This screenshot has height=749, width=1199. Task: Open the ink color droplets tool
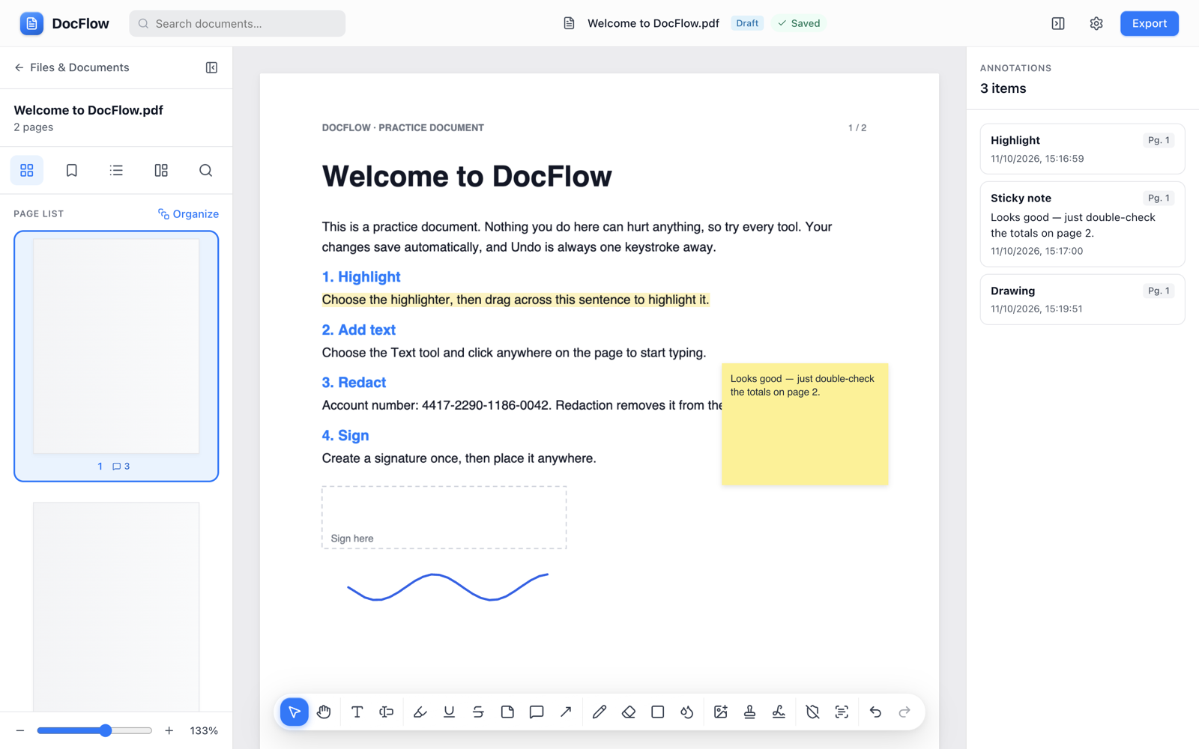[687, 712]
